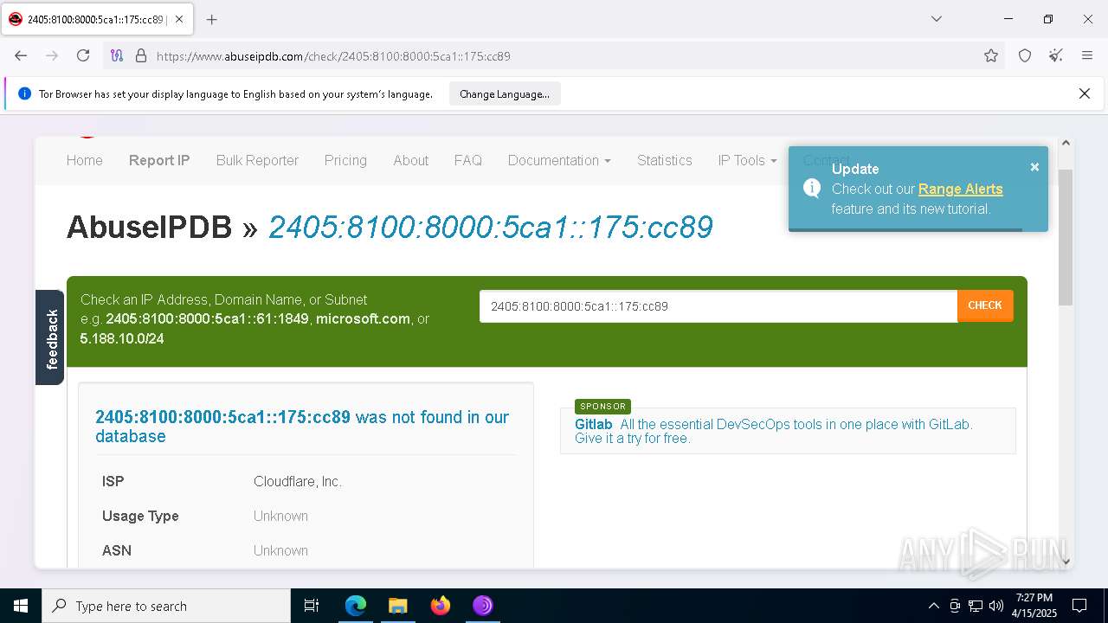Open the Range Alerts link
Viewport: 1108px width, 623px height.
pyautogui.click(x=960, y=189)
